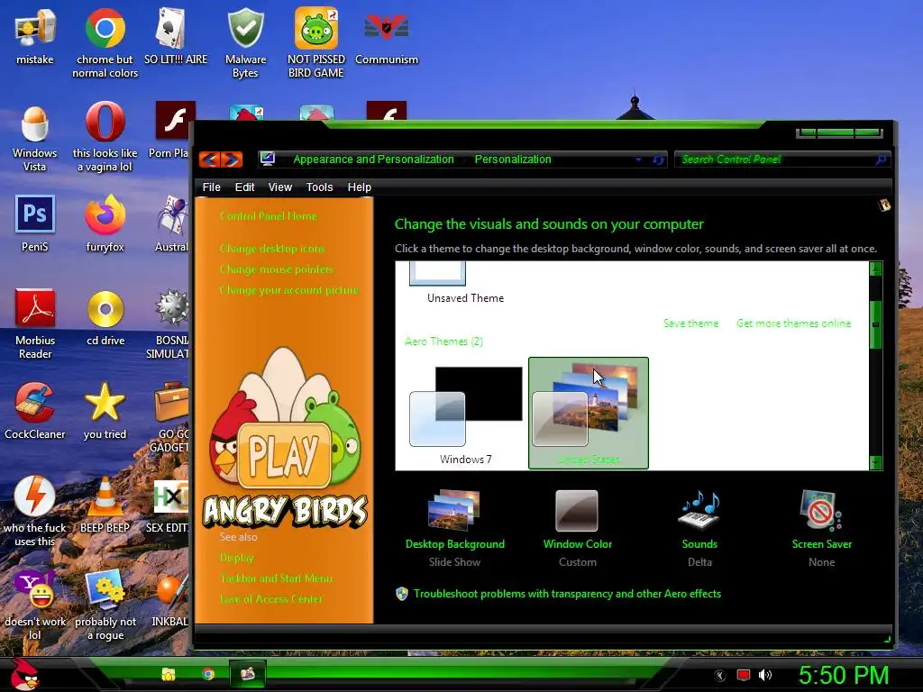Click the Angry Birds start button
923x692 pixels.
(24, 674)
